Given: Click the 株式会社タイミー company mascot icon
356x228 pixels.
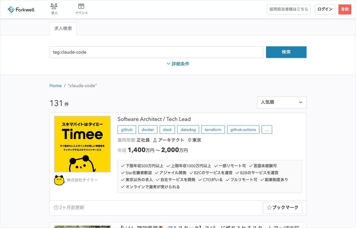Looking at the screenshot, I should 59,180.
